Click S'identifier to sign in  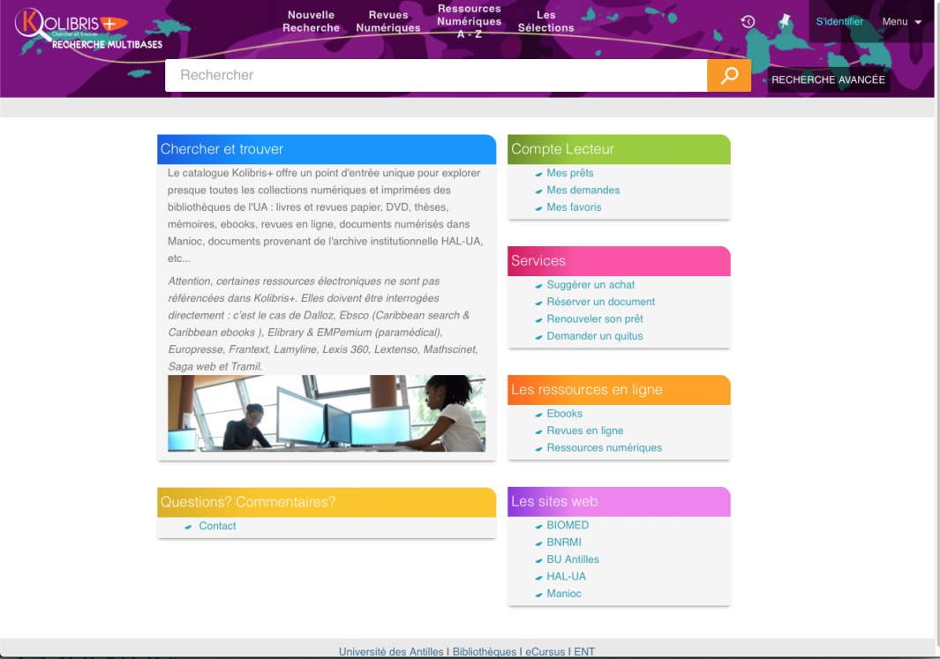click(x=839, y=22)
